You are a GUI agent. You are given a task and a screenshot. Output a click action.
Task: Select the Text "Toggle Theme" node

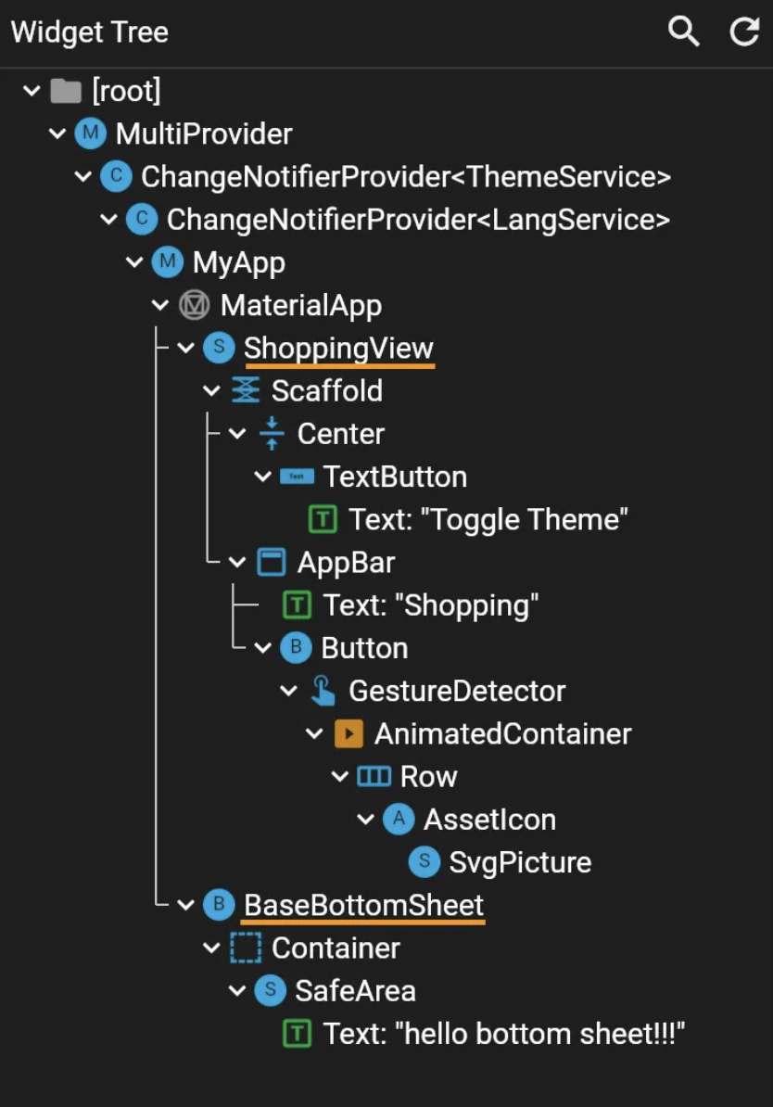(488, 519)
